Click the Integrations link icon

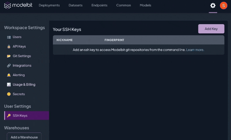pos(9,66)
